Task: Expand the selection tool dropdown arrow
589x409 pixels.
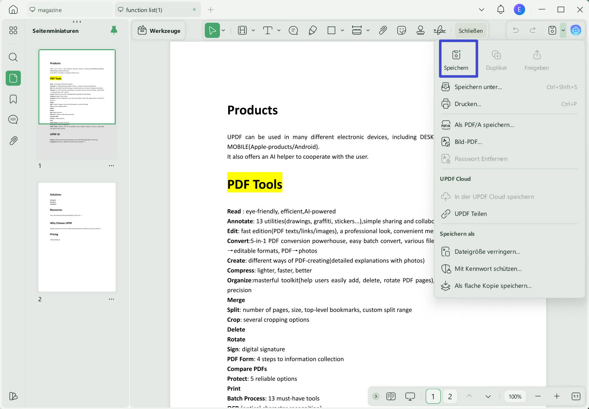Action: (x=223, y=31)
